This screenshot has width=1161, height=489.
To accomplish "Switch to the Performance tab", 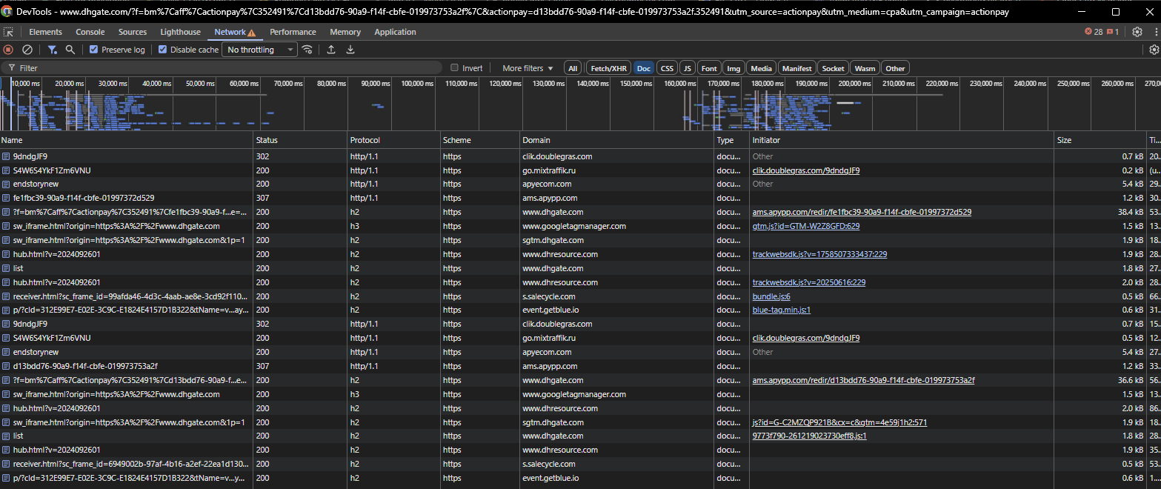I will (x=293, y=32).
